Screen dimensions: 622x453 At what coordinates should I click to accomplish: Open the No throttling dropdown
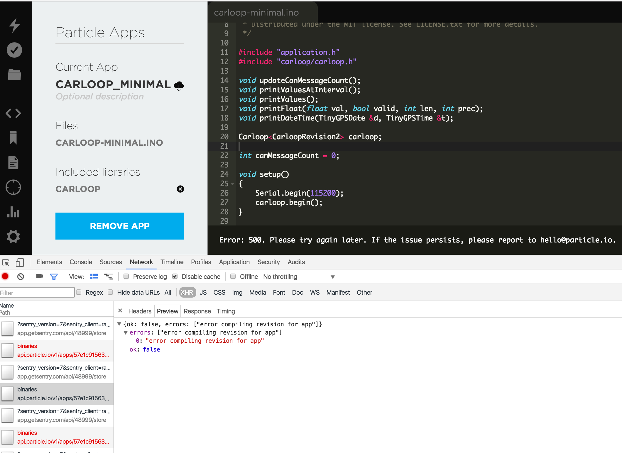[299, 276]
